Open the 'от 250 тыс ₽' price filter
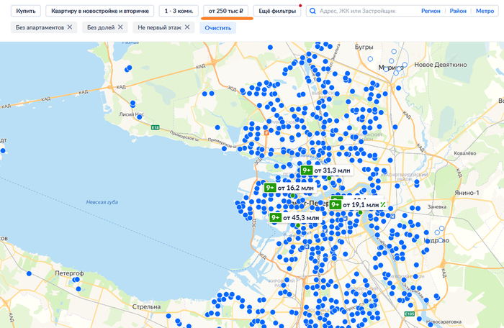Screen dimensions: 504x328 tap(226, 12)
